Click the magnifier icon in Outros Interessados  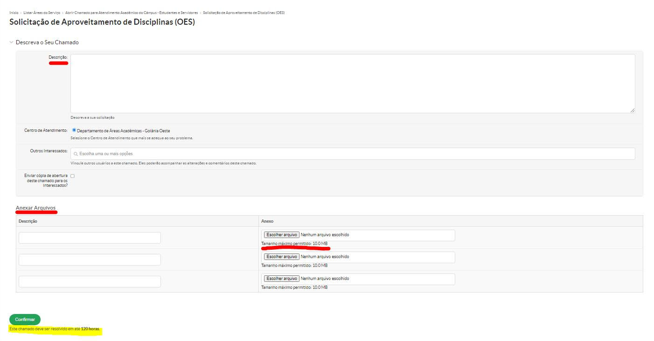click(76, 154)
